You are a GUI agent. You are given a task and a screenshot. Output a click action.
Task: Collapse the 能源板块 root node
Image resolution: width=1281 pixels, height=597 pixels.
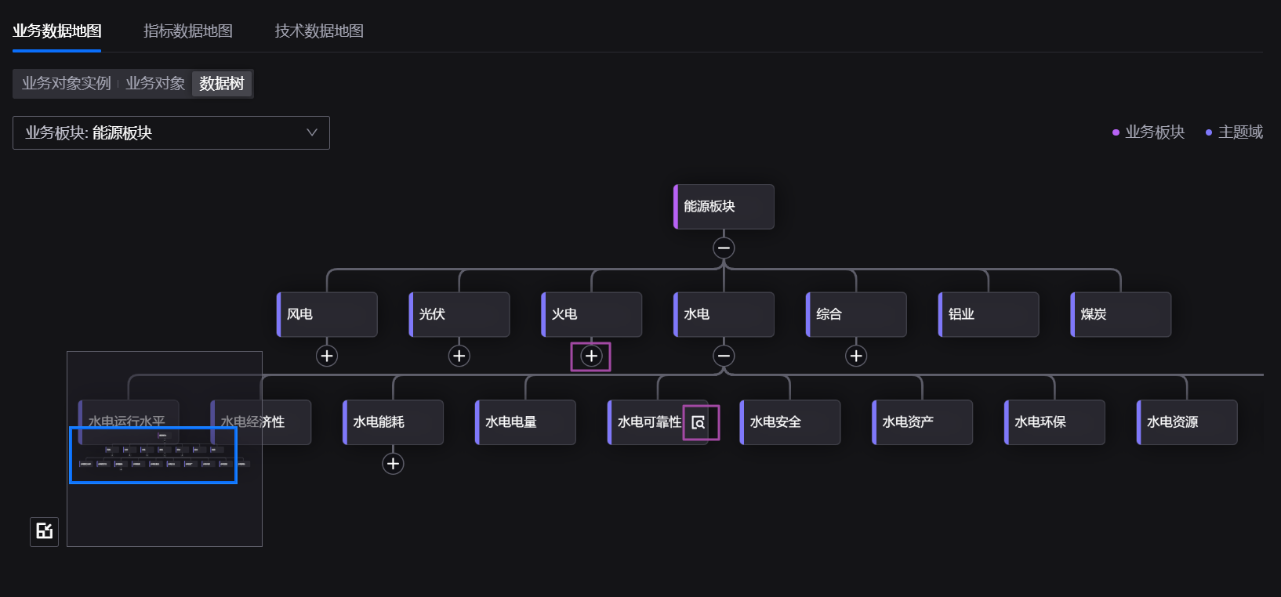(724, 248)
